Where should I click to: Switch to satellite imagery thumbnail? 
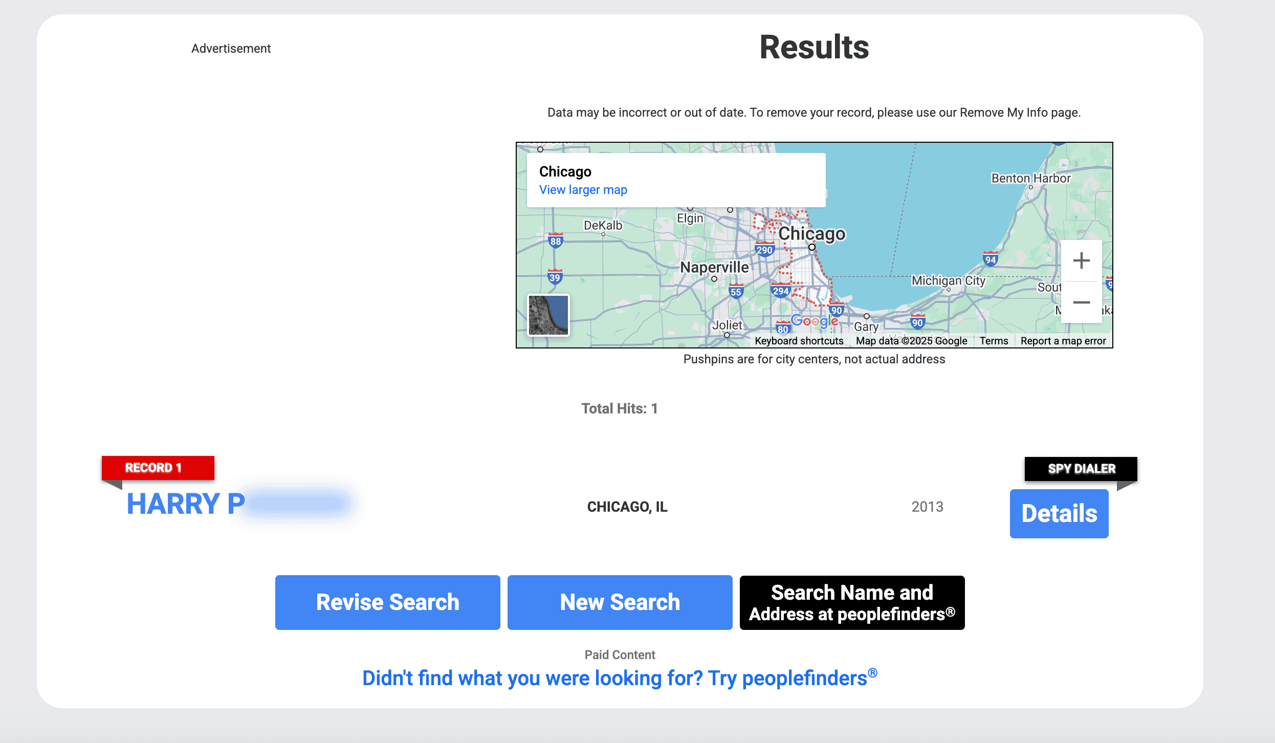coord(548,315)
